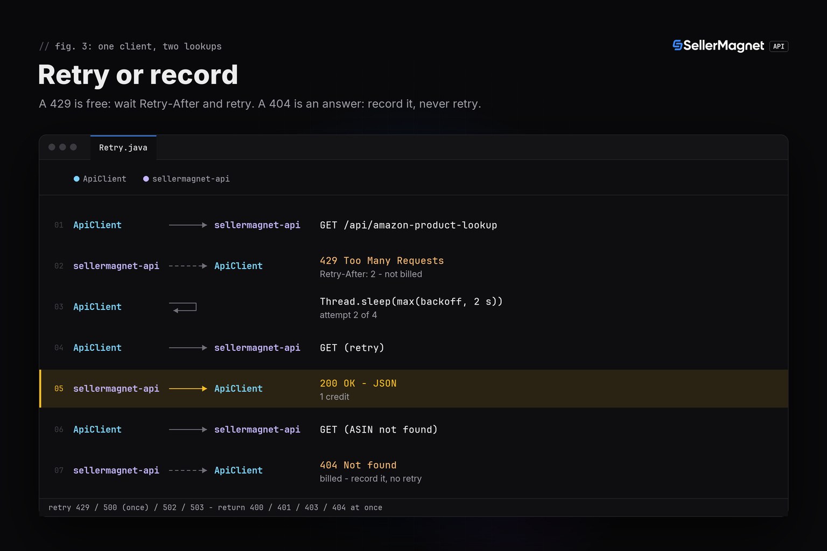This screenshot has width=827, height=551.
Task: Click the solid arrow on step 01
Action: [188, 225]
